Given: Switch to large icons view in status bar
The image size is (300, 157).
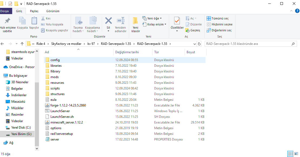Looking at the screenshot, I should 296,154.
